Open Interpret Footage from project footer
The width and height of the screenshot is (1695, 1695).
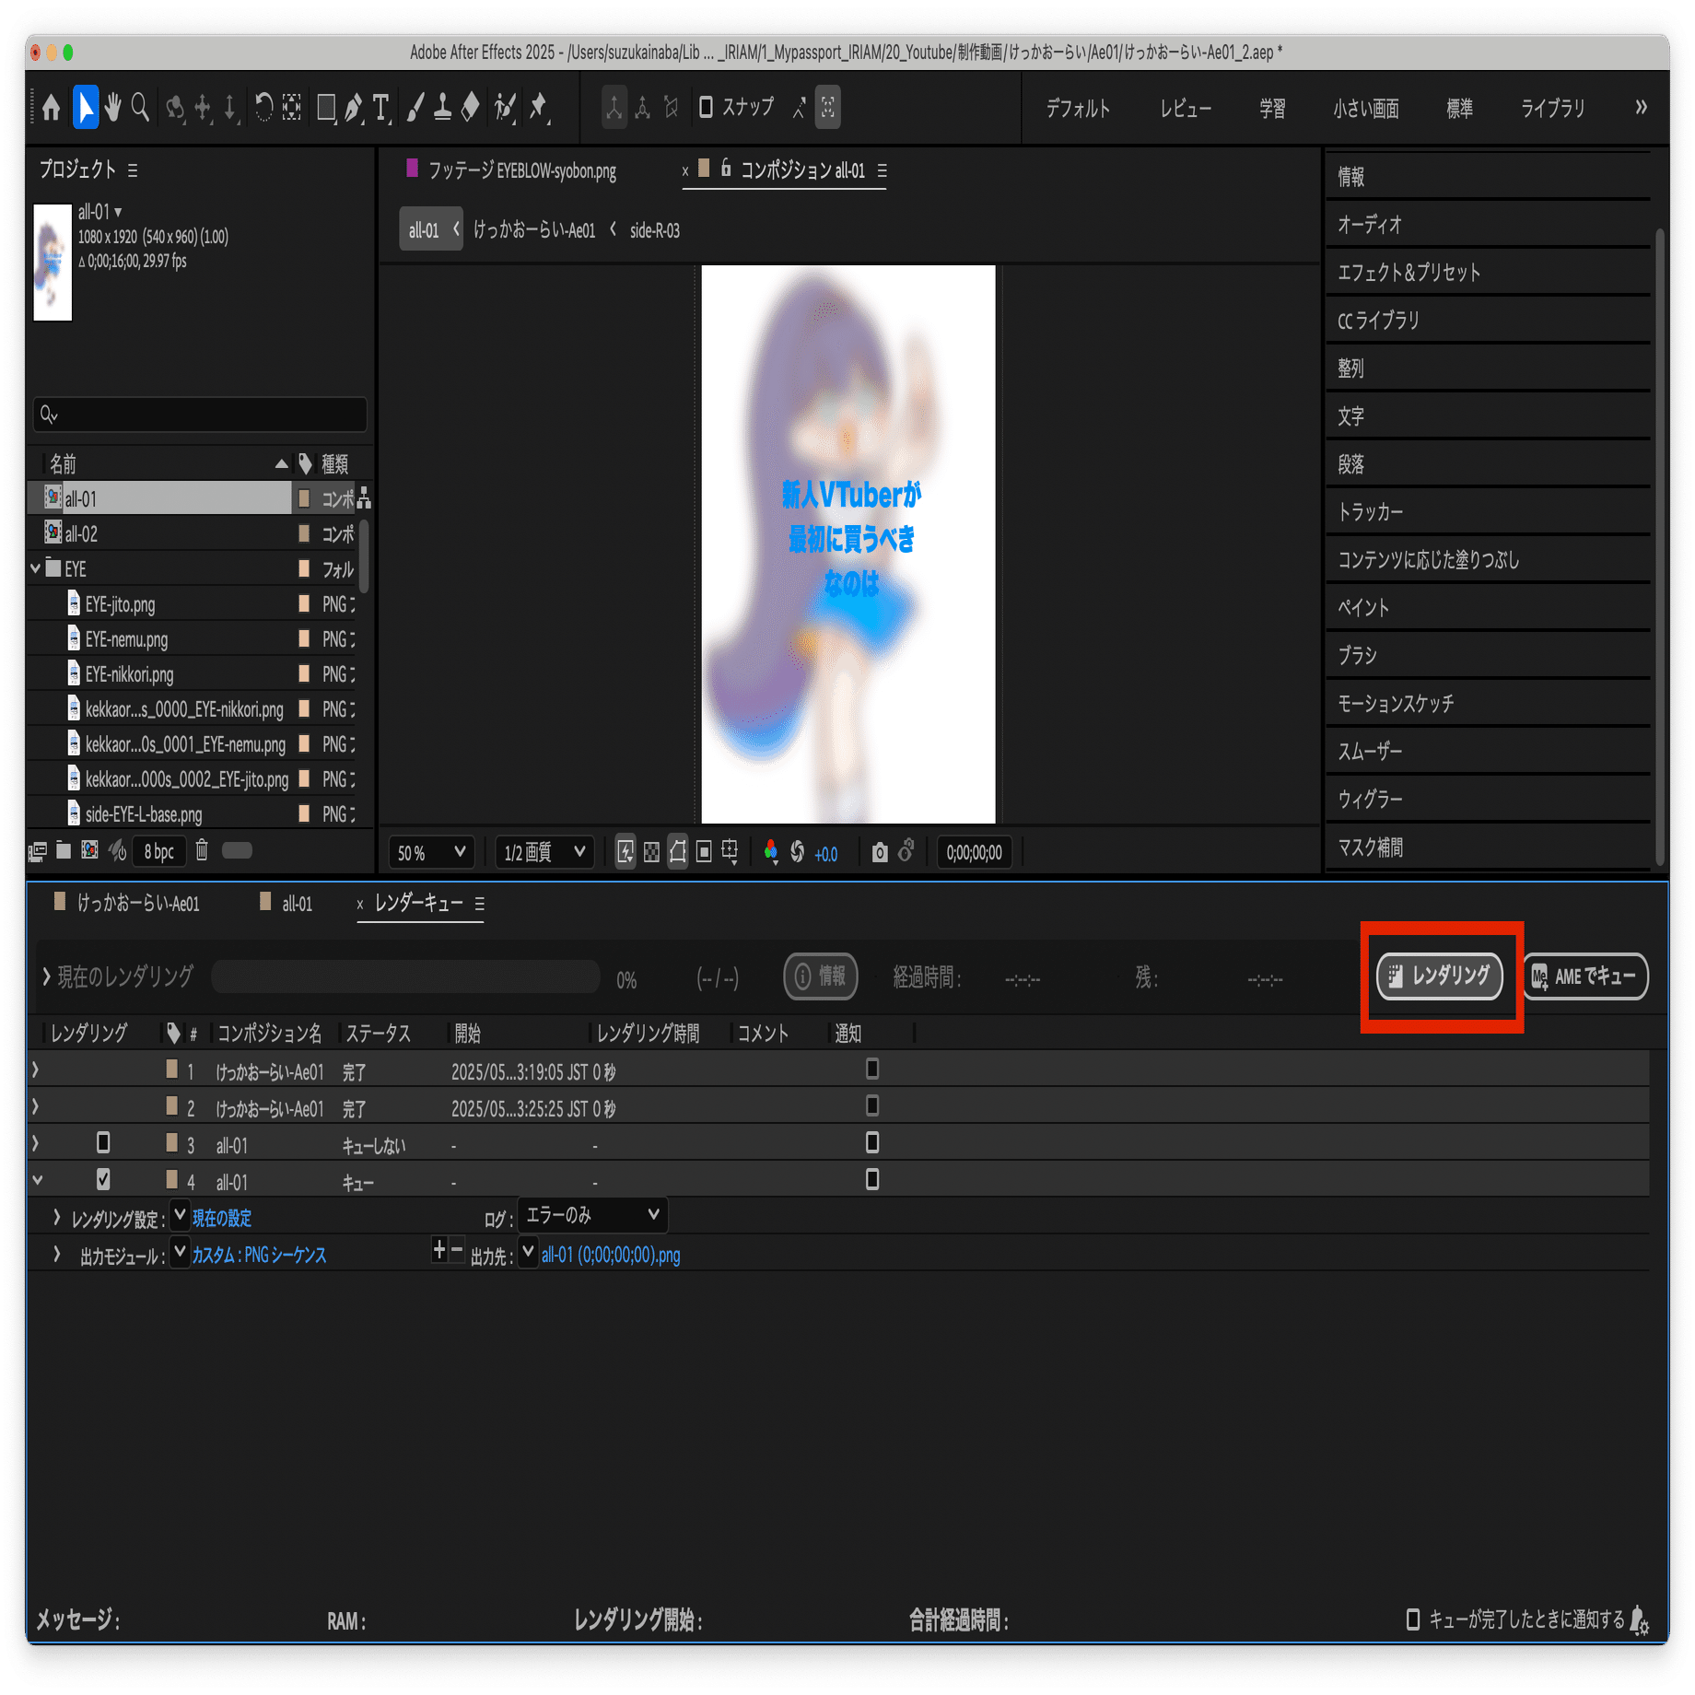(x=38, y=851)
